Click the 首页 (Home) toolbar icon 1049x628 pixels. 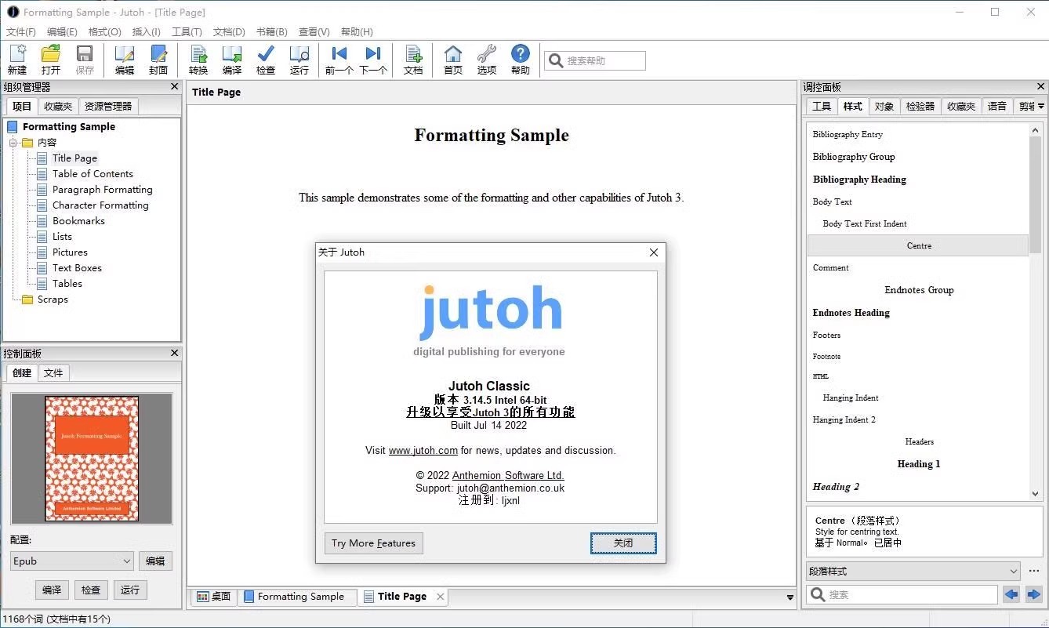tap(453, 60)
